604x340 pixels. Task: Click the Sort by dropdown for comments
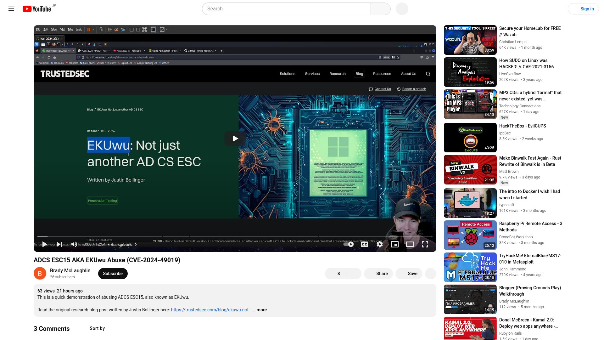[97, 328]
